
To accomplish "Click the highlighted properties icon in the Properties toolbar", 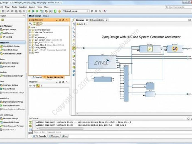I will [38, 86].
